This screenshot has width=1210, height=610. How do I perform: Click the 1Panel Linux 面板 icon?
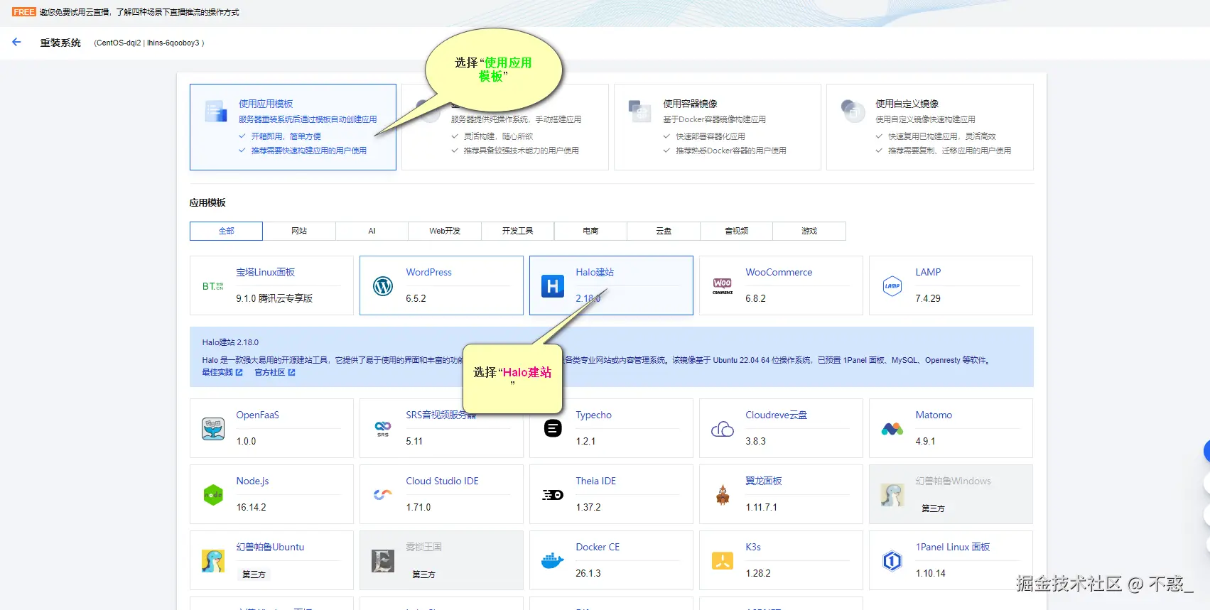[892, 561]
